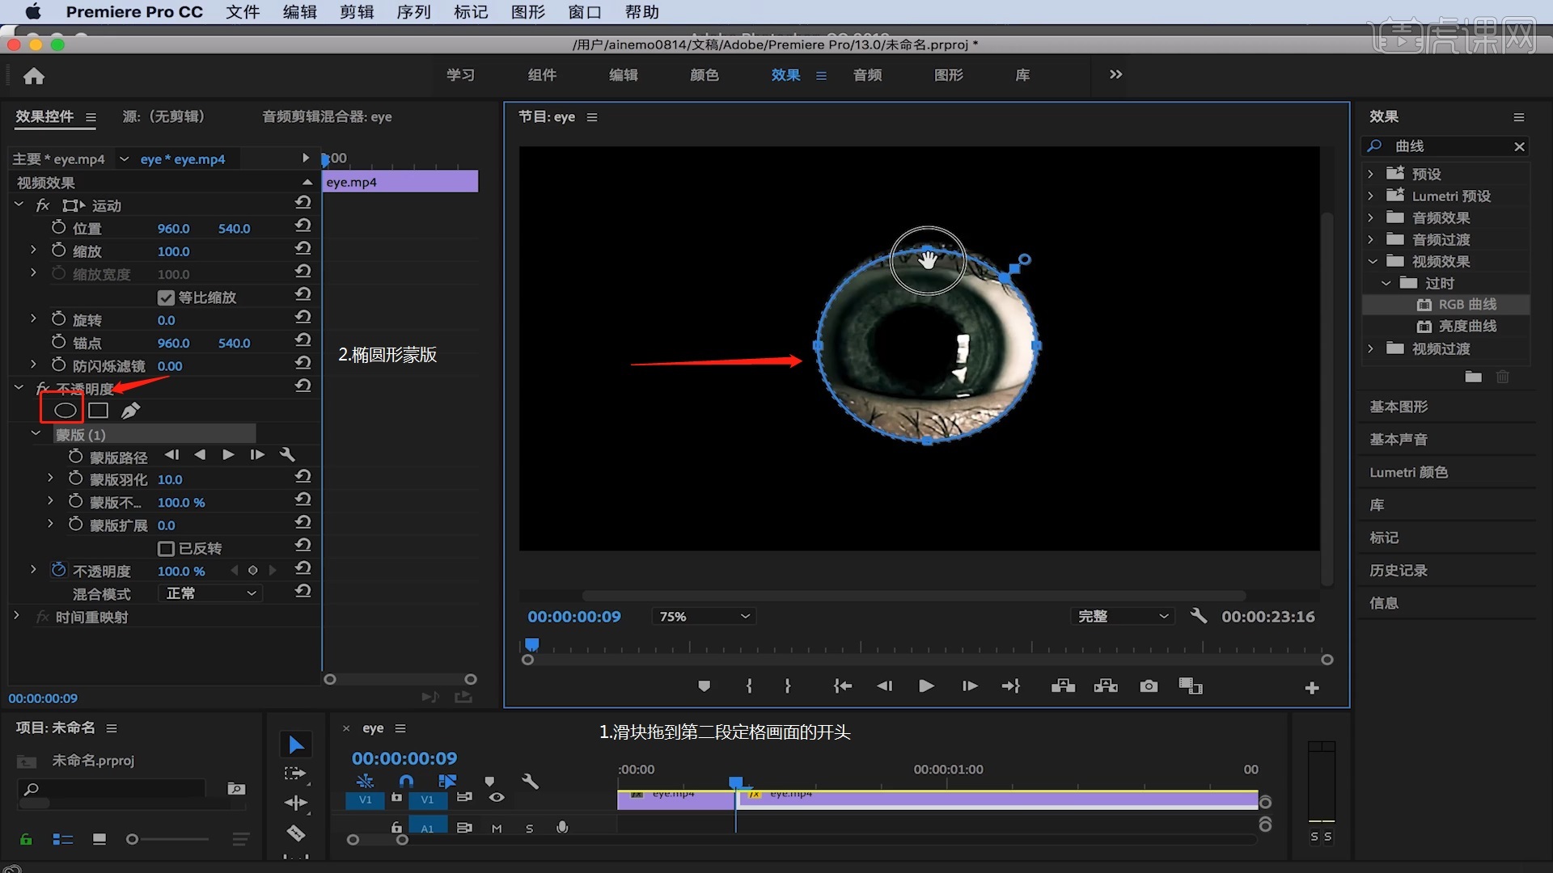Select the Selection tool arrow
1553x873 pixels.
[296, 744]
